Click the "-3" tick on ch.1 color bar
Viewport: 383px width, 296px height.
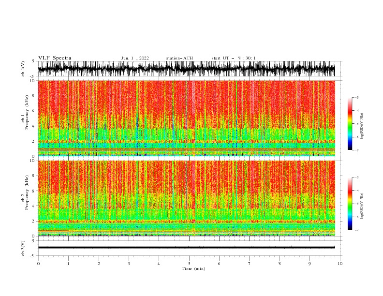(x=357, y=97)
